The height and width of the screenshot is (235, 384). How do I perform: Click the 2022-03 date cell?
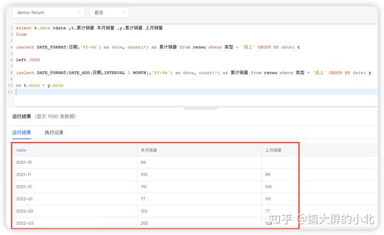[x=25, y=223]
